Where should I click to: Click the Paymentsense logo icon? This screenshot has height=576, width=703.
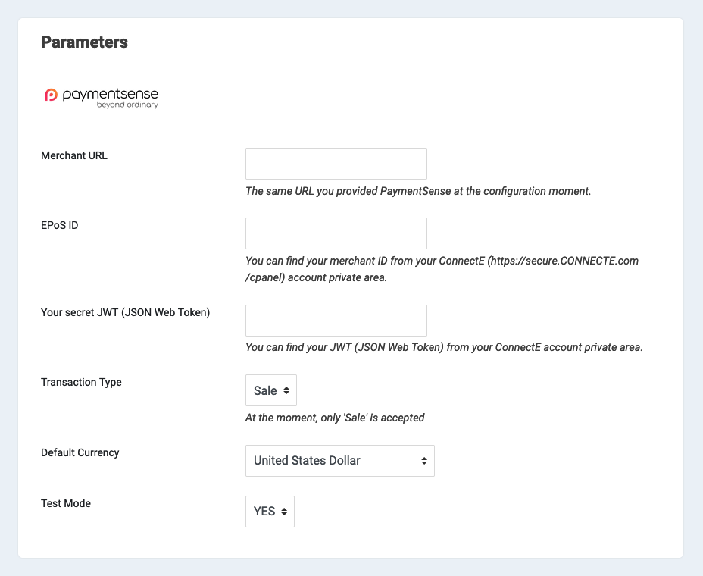[51, 95]
